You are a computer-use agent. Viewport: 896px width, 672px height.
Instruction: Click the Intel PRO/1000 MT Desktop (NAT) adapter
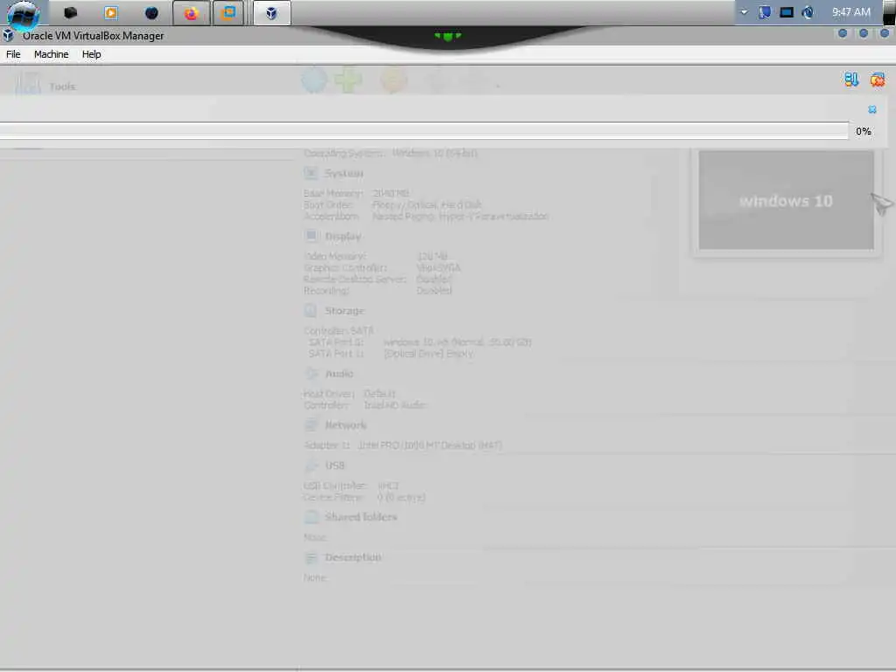(x=430, y=445)
